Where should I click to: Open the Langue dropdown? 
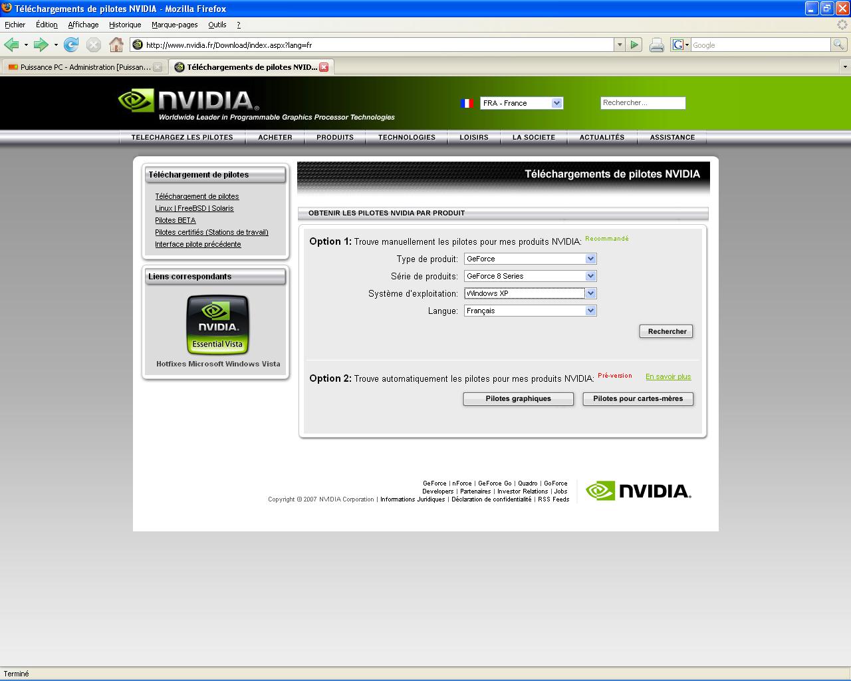click(x=530, y=311)
